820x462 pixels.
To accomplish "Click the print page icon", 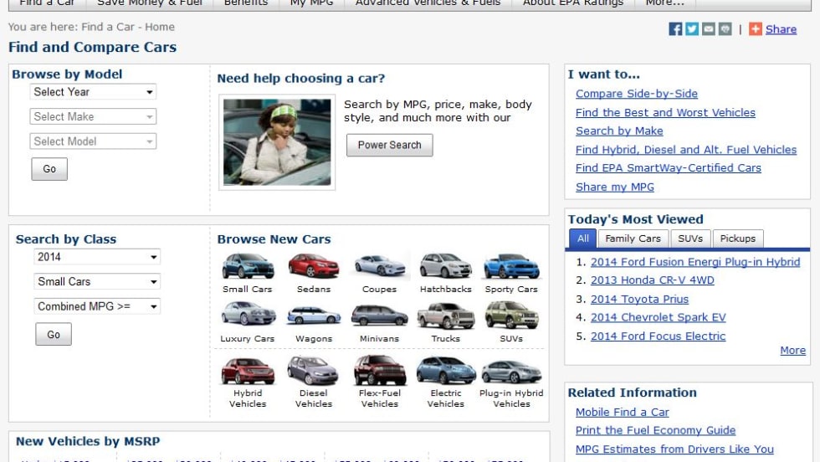I will [725, 29].
